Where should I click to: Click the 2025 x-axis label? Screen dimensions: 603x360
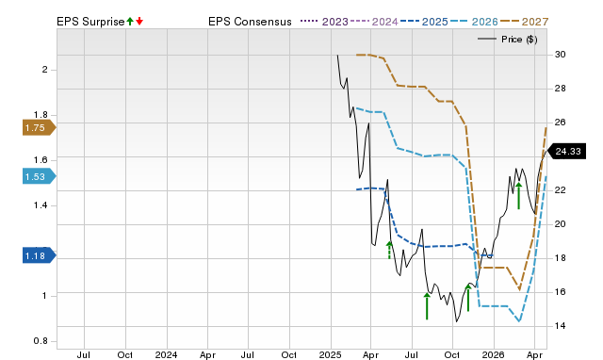coord(330,354)
